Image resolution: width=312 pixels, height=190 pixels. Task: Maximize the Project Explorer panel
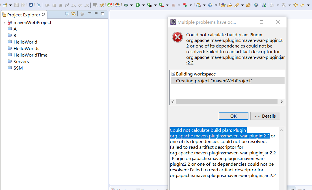point(103,14)
